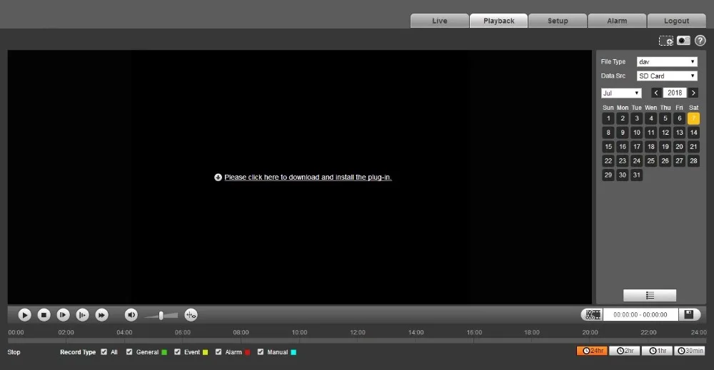
Task: Set timeline scale to 2hr
Action: pos(625,351)
